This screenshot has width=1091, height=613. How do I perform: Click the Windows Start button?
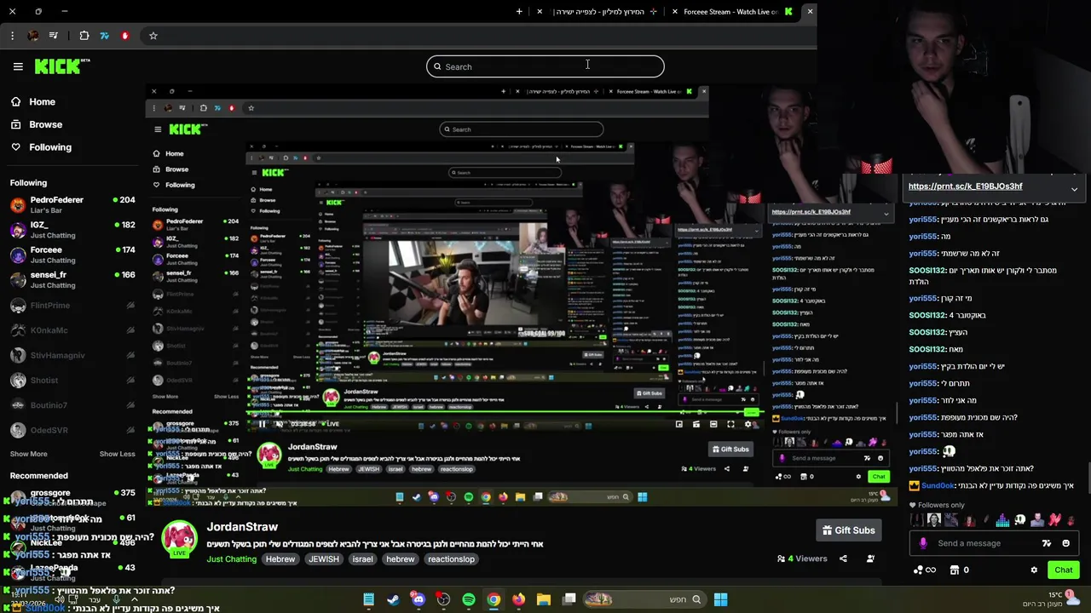point(720,599)
